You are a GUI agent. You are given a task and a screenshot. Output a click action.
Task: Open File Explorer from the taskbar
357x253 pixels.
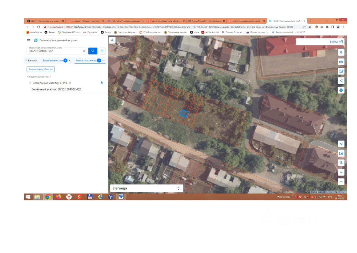pos(37,197)
